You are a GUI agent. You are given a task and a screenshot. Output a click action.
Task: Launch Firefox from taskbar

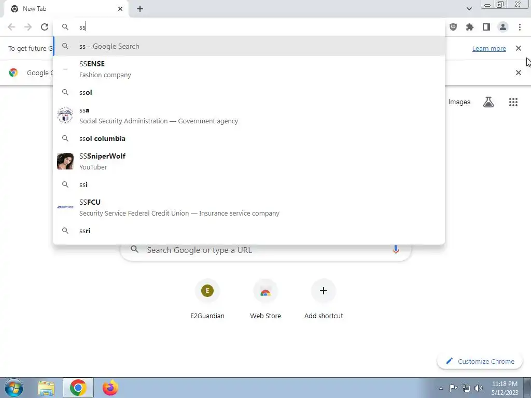[110, 388]
